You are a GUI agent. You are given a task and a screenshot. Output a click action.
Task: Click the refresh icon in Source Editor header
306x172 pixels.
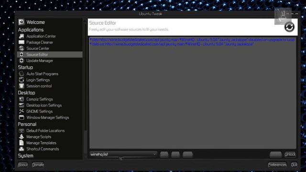[x=289, y=27]
